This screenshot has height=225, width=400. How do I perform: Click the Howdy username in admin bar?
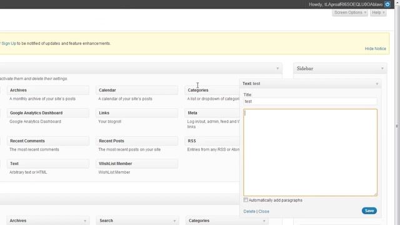346,4
